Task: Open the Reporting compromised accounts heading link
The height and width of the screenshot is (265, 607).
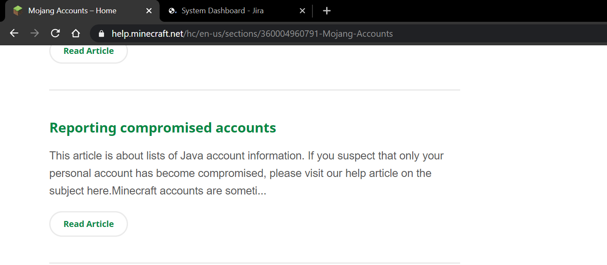Action: (x=163, y=128)
